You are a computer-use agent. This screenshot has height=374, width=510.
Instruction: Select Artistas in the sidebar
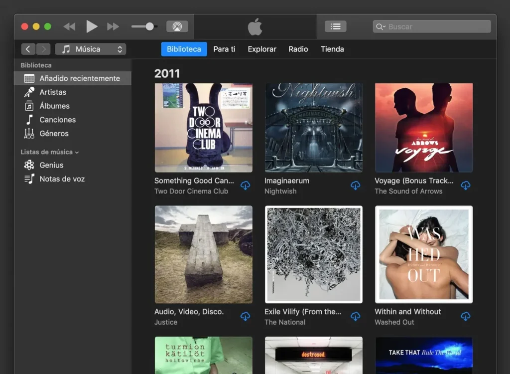[x=53, y=92]
